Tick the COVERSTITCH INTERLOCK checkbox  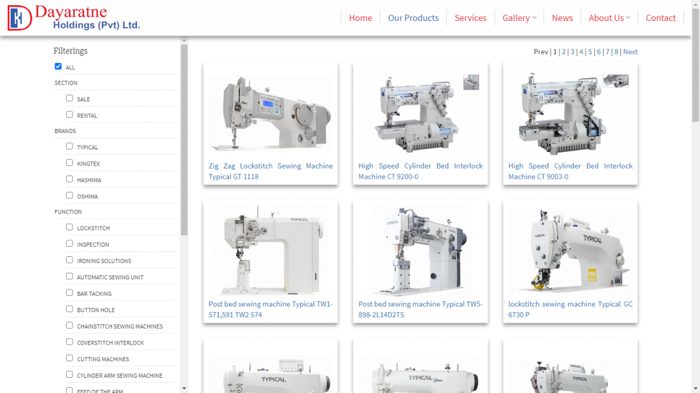(x=69, y=341)
